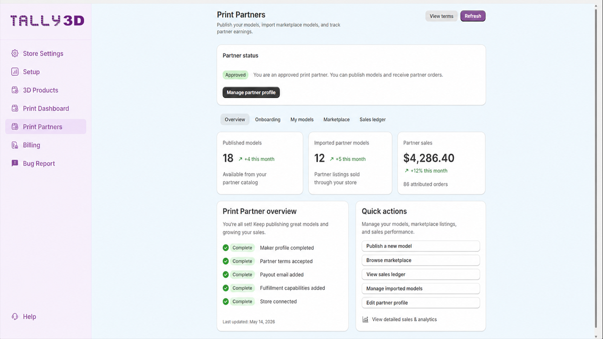Open the Marketplace tab
Image resolution: width=603 pixels, height=339 pixels.
pos(337,119)
